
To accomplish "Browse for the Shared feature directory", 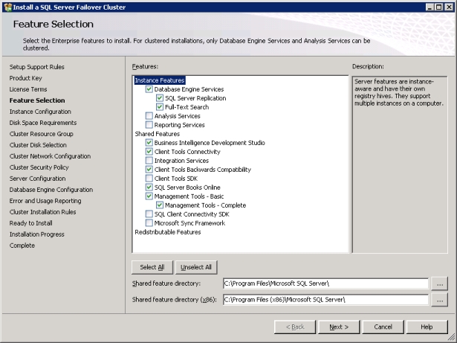I will (x=439, y=283).
